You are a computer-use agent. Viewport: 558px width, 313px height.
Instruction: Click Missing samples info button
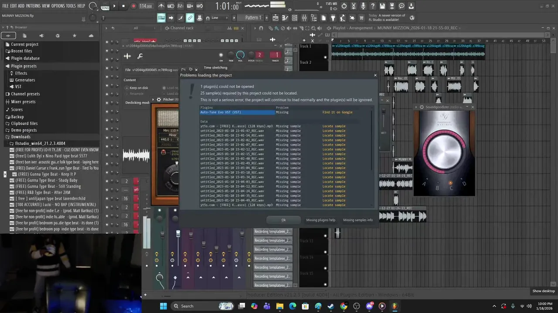358,220
